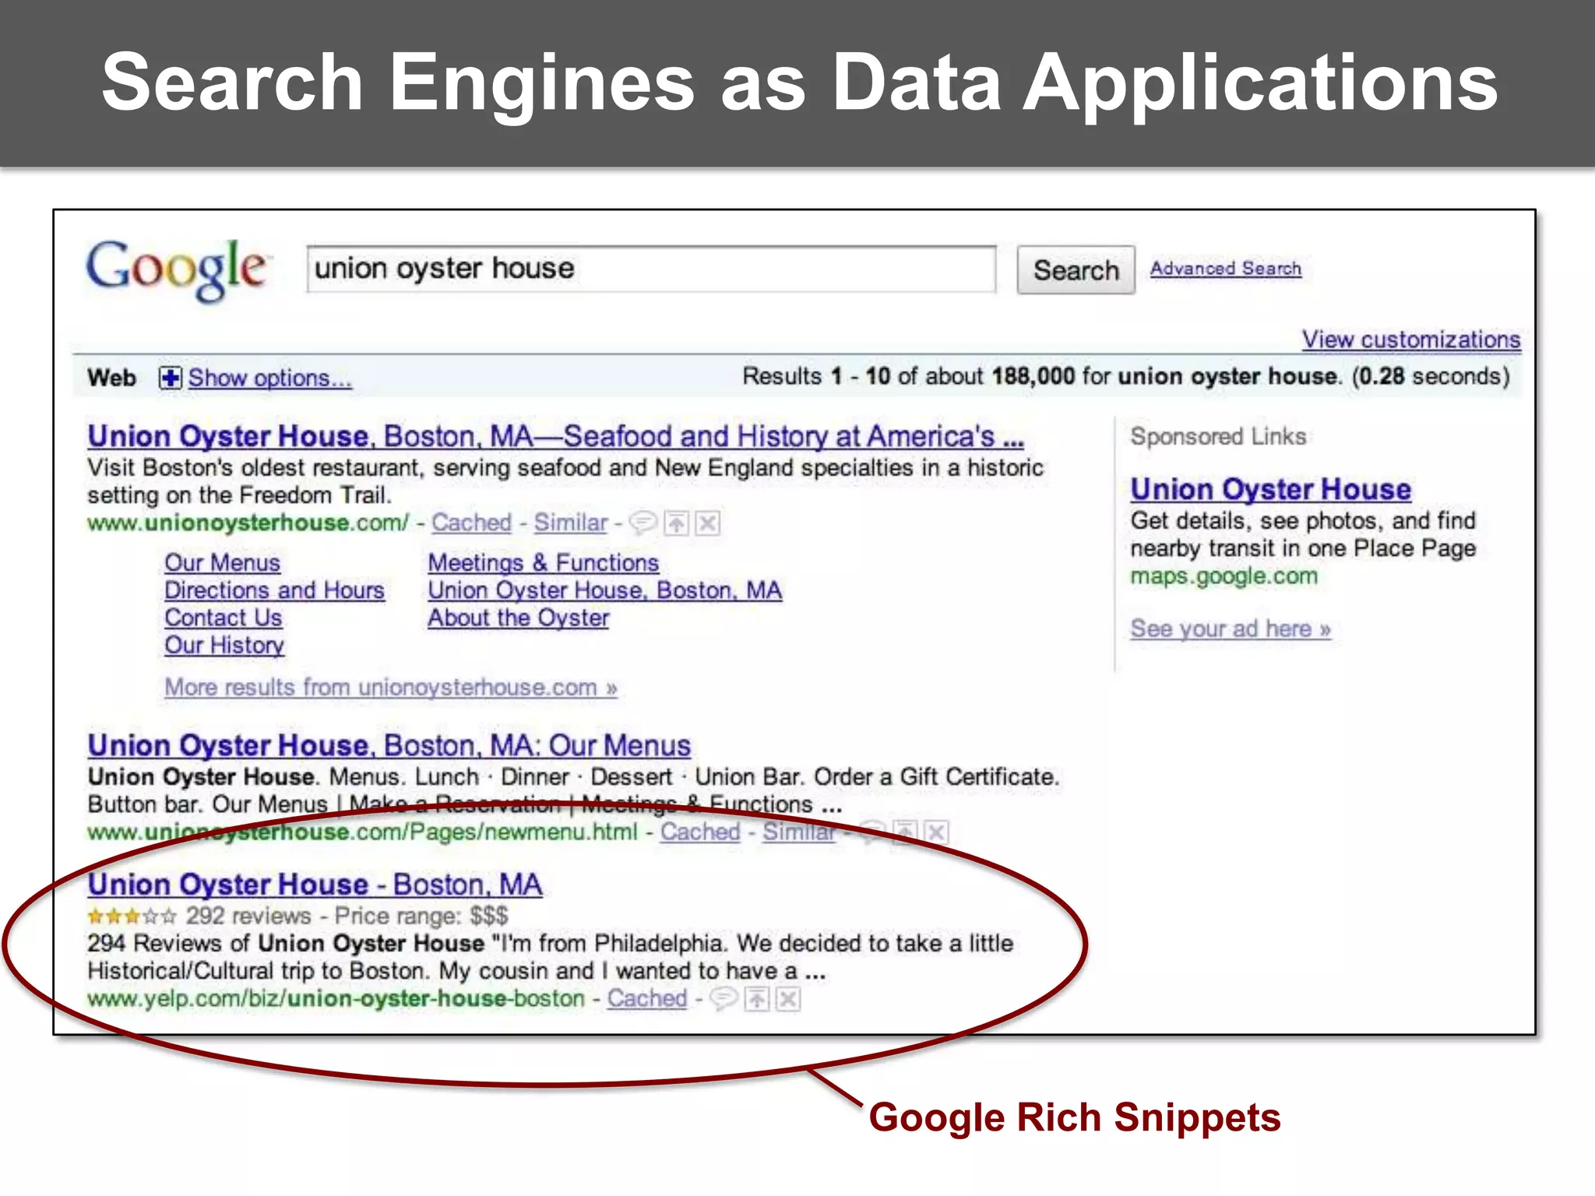Screen dimensions: 1595x1196
Task: Open Similar link for newmenu.html result
Action: point(799,832)
